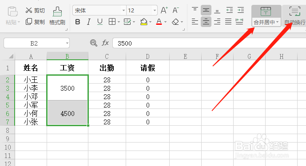The image size is (306, 166).
Task: Toggle italic formatting
Action: [88, 22]
